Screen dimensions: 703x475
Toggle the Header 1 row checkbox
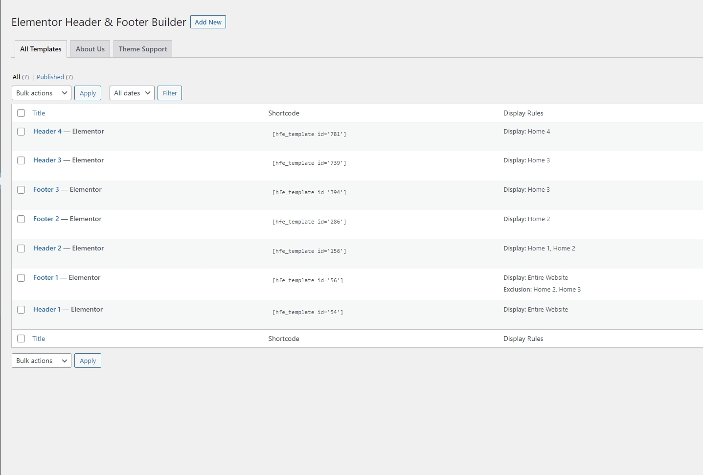click(21, 310)
